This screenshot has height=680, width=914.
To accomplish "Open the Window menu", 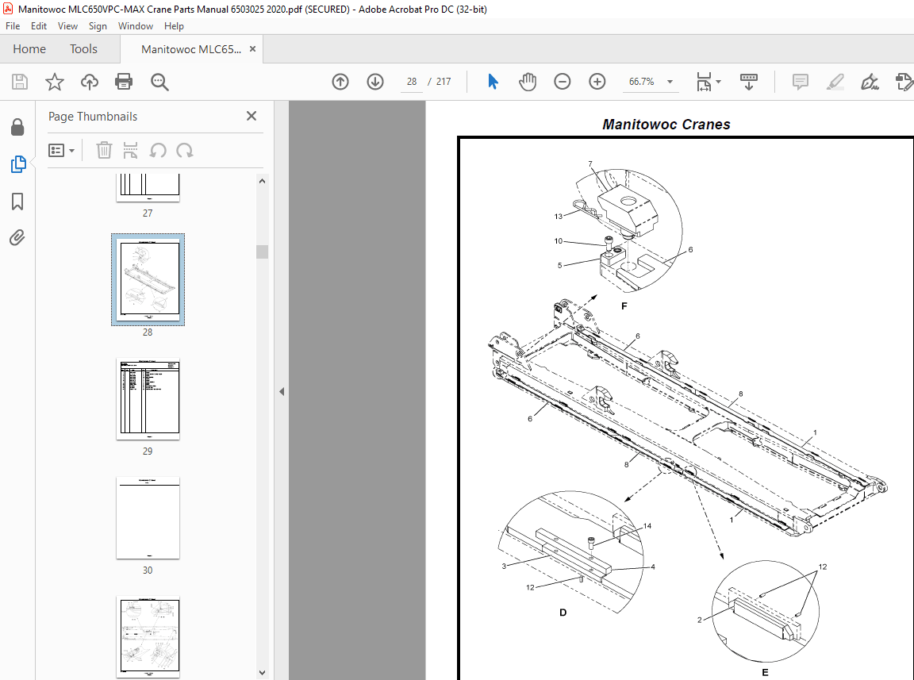I will click(136, 25).
